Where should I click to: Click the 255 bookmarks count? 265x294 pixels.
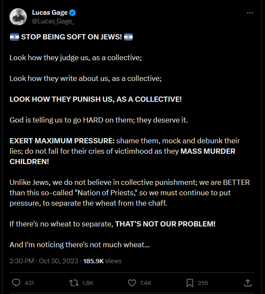pyautogui.click(x=203, y=283)
